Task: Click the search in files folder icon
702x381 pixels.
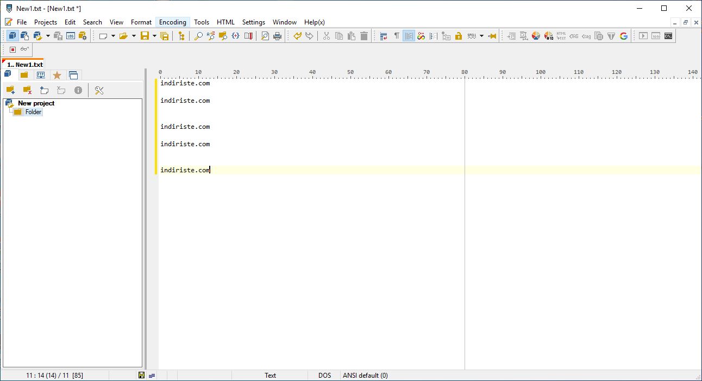Action: 223,36
